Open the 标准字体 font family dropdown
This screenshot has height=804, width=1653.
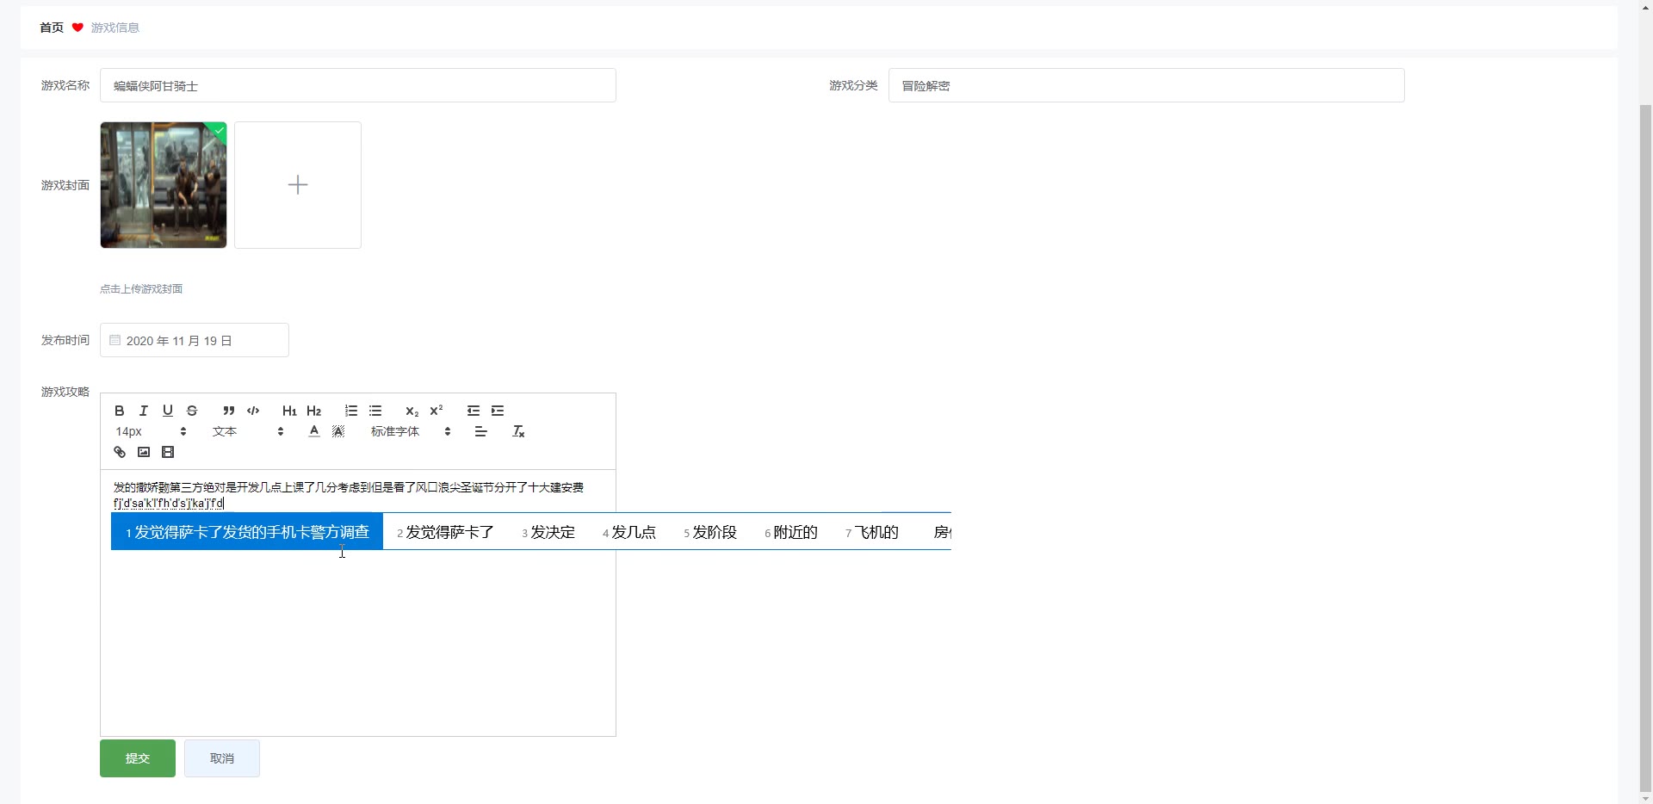coord(411,431)
